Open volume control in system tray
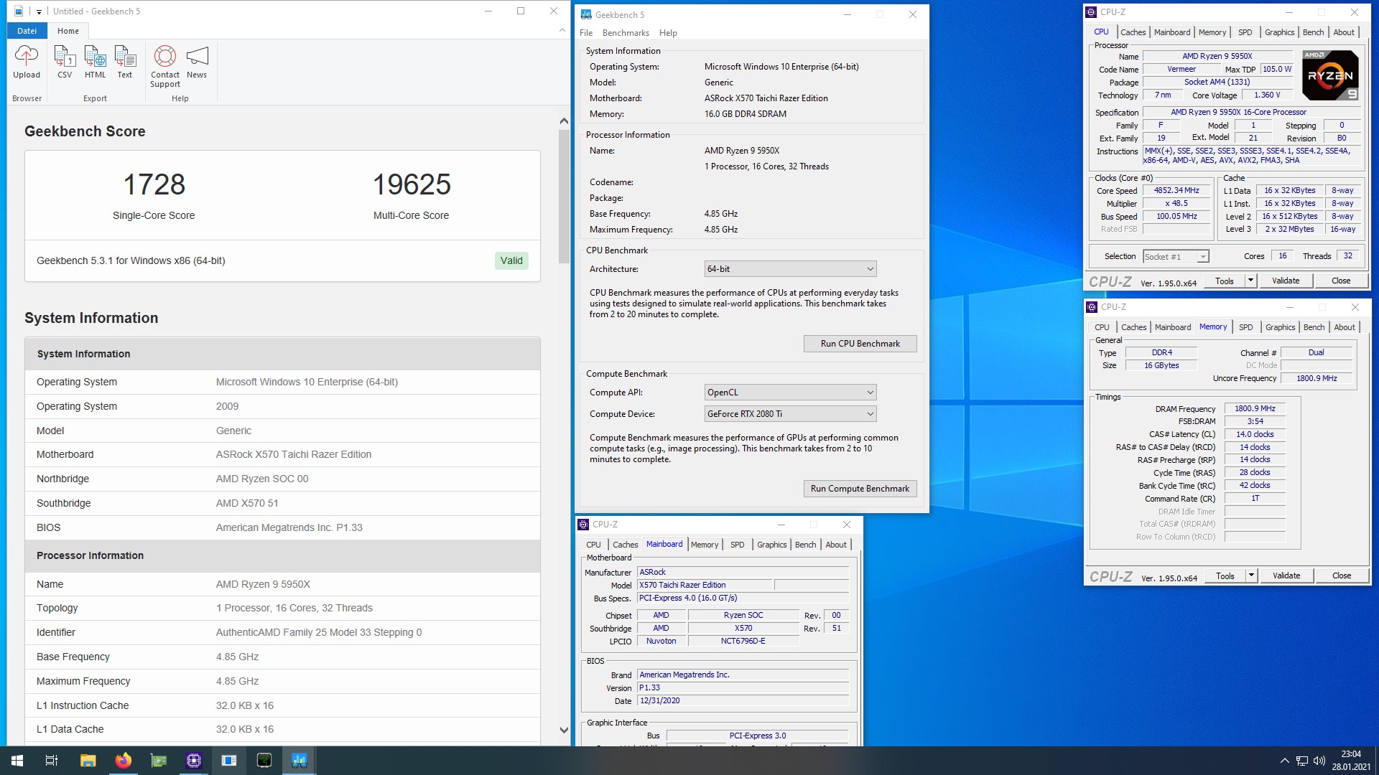 [1319, 761]
